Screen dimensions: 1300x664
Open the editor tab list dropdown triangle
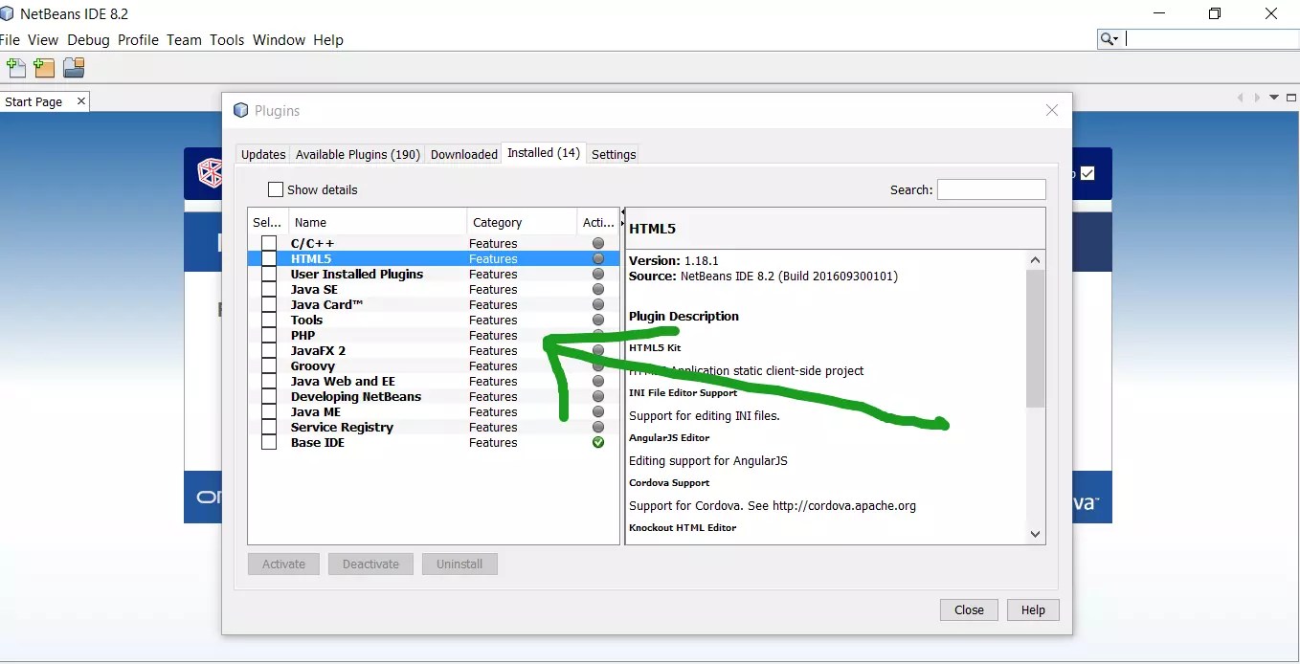pyautogui.click(x=1275, y=97)
